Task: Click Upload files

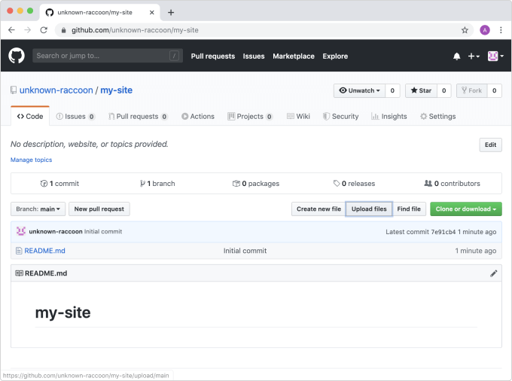Action: point(369,209)
